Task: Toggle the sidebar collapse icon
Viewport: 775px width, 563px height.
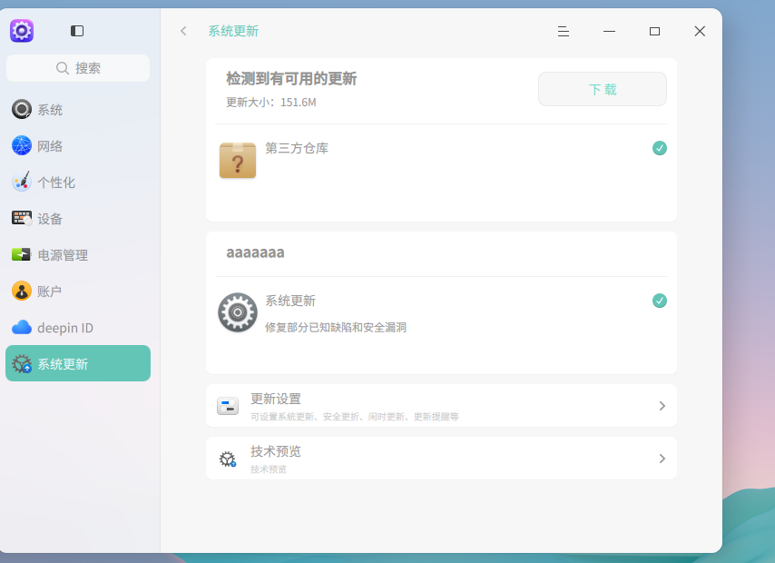Action: (77, 31)
